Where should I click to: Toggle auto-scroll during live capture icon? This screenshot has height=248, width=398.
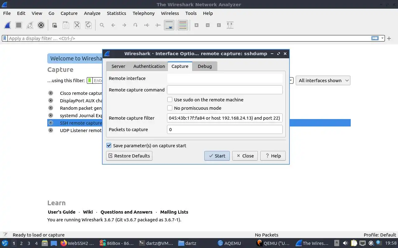(169, 25)
